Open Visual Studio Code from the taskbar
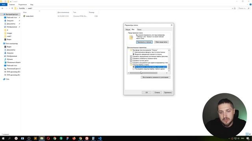252x141 pixels. coord(100,138)
